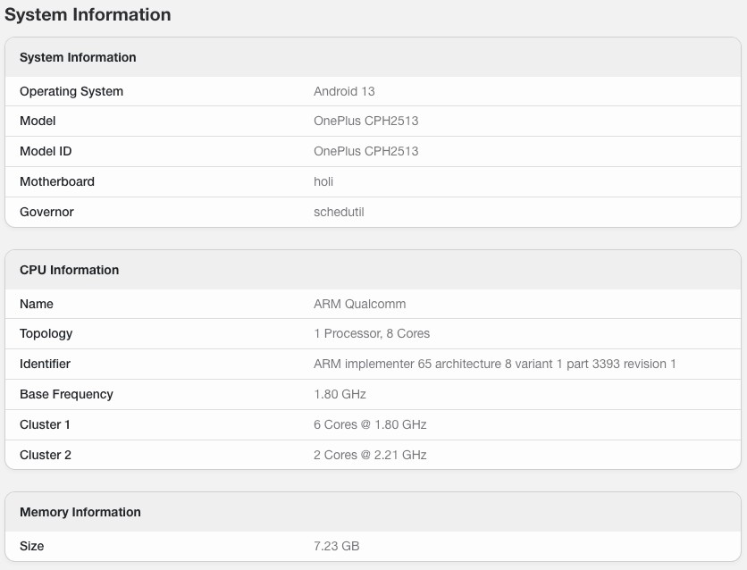The image size is (747, 570).
Task: Click the ARM implementer identifier text
Action: [x=494, y=364]
